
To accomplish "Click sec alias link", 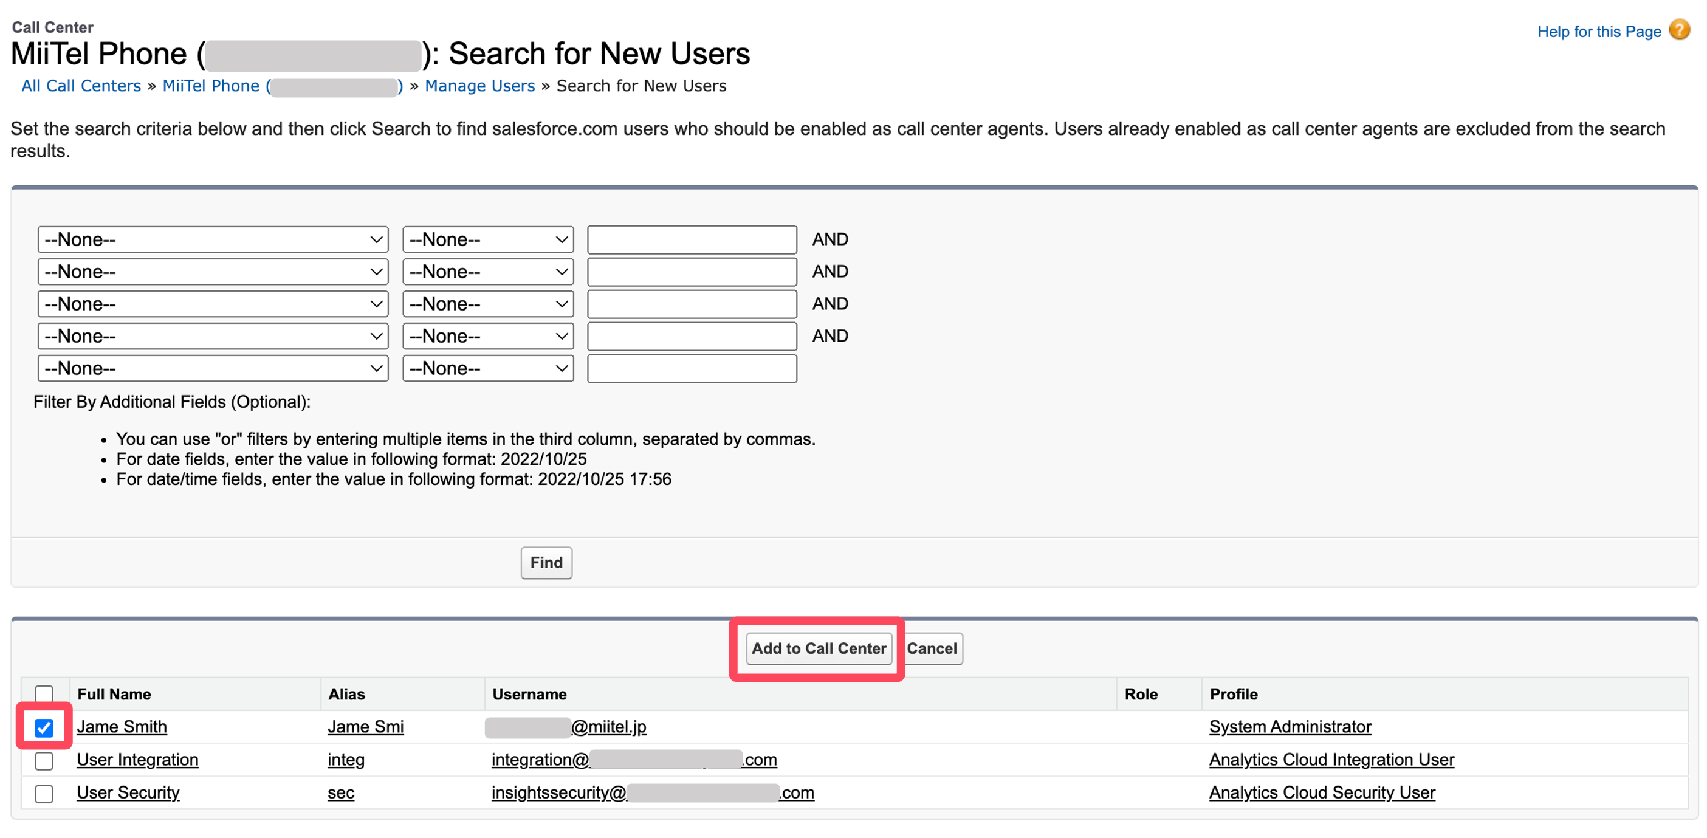I will 340,793.
